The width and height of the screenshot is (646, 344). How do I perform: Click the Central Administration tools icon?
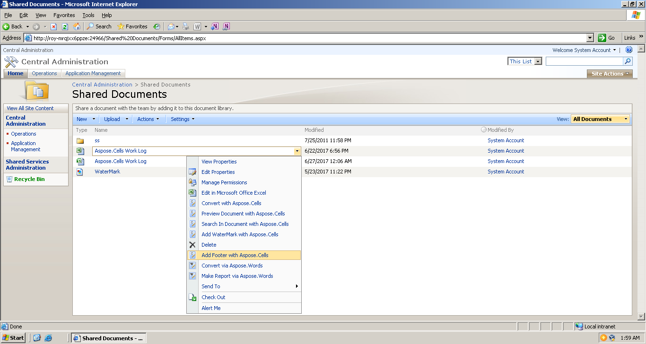click(x=11, y=62)
